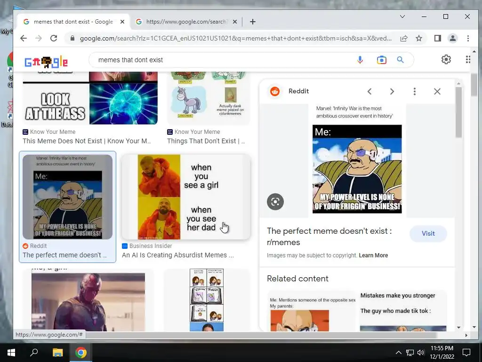Submit search with magnifier icon

click(x=400, y=60)
